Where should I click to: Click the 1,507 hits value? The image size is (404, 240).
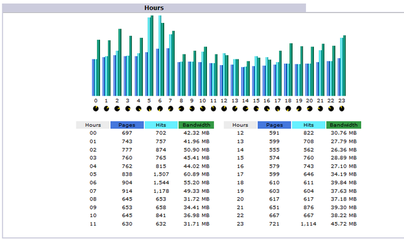(x=161, y=174)
